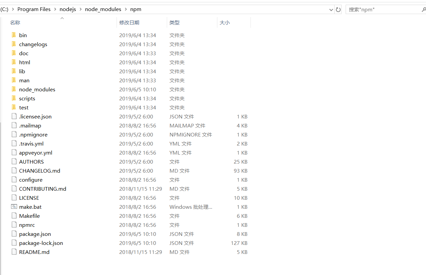The width and height of the screenshot is (426, 275).
Task: Select the AUTHORS file icon
Action: 14,162
